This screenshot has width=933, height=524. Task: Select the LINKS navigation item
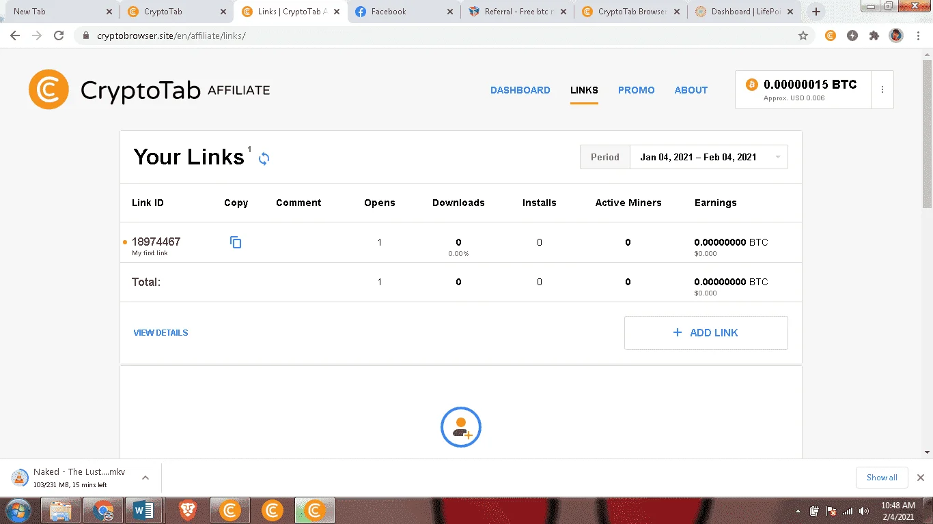584,90
